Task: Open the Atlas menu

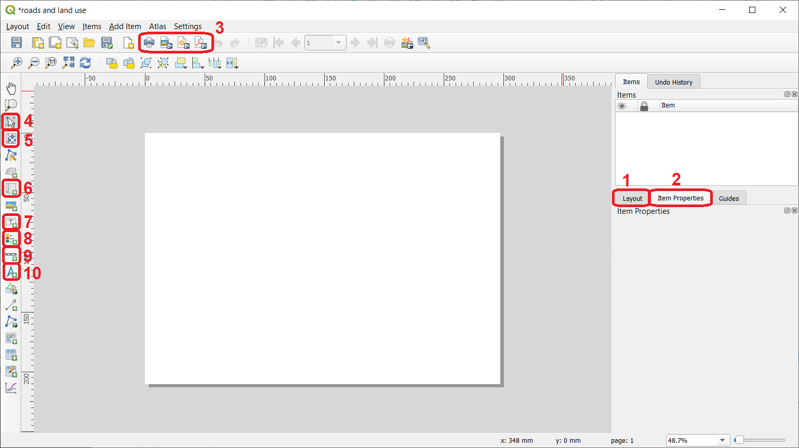Action: [158, 26]
